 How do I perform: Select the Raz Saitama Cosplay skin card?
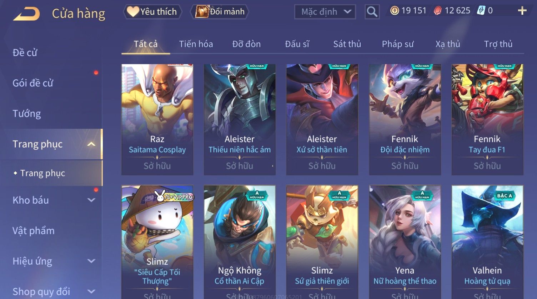(x=157, y=120)
